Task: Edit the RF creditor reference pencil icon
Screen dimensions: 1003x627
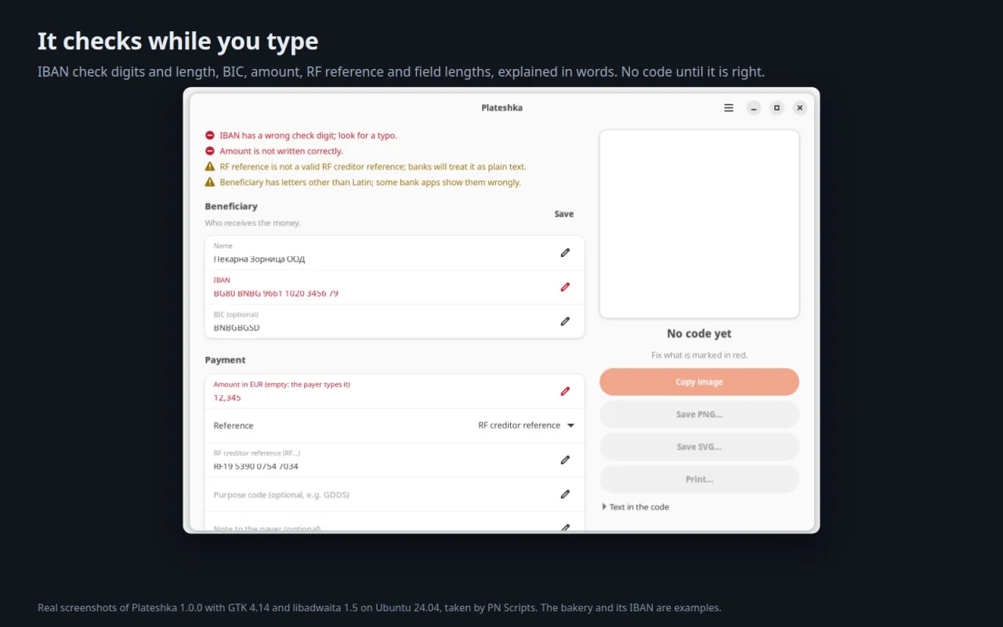Action: pyautogui.click(x=565, y=460)
